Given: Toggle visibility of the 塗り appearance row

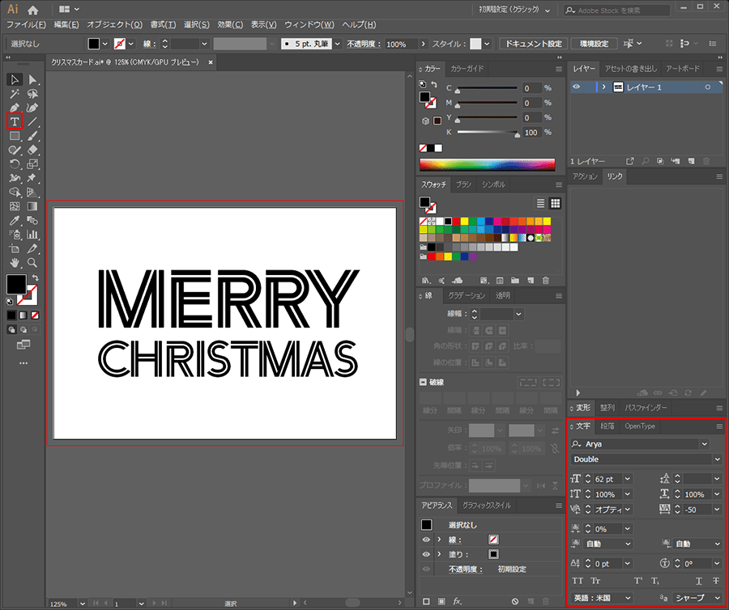Looking at the screenshot, I should click(x=426, y=554).
